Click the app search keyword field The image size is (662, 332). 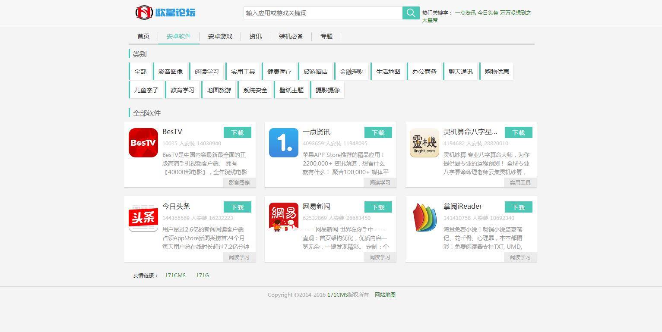(323, 13)
